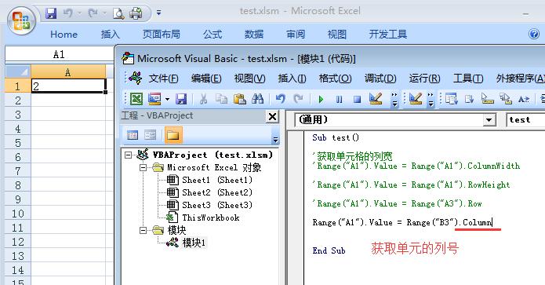
Task: Switch to 插入 ribbon tab
Action: (x=111, y=34)
